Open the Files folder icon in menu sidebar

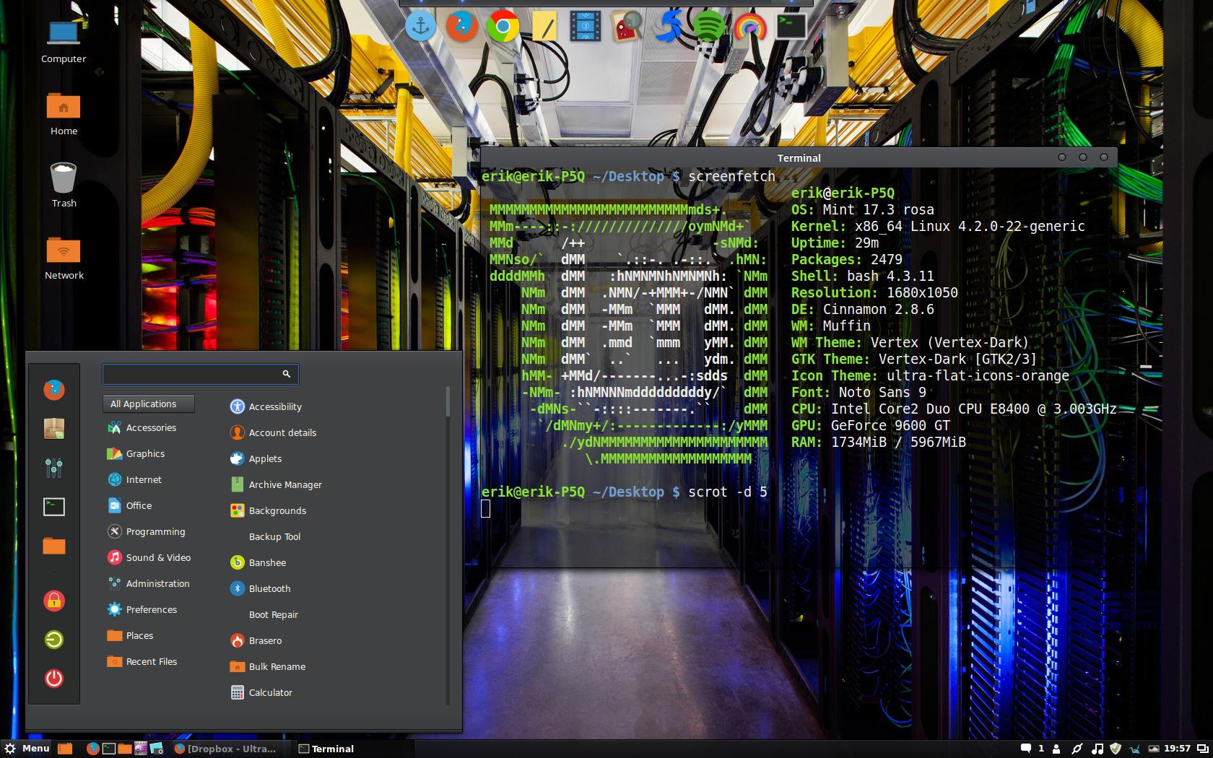54,546
